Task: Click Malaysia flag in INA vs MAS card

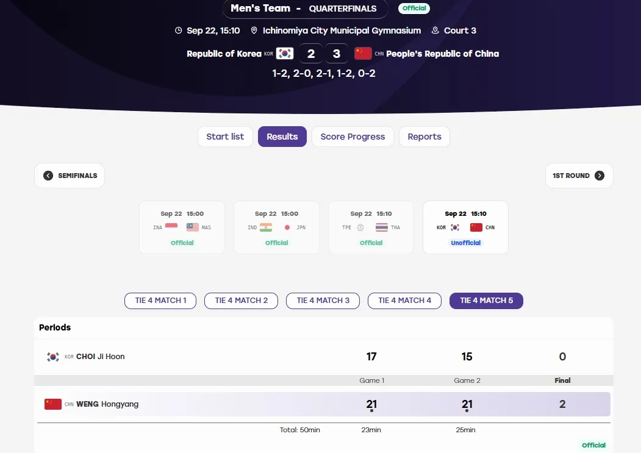Action: 193,227
